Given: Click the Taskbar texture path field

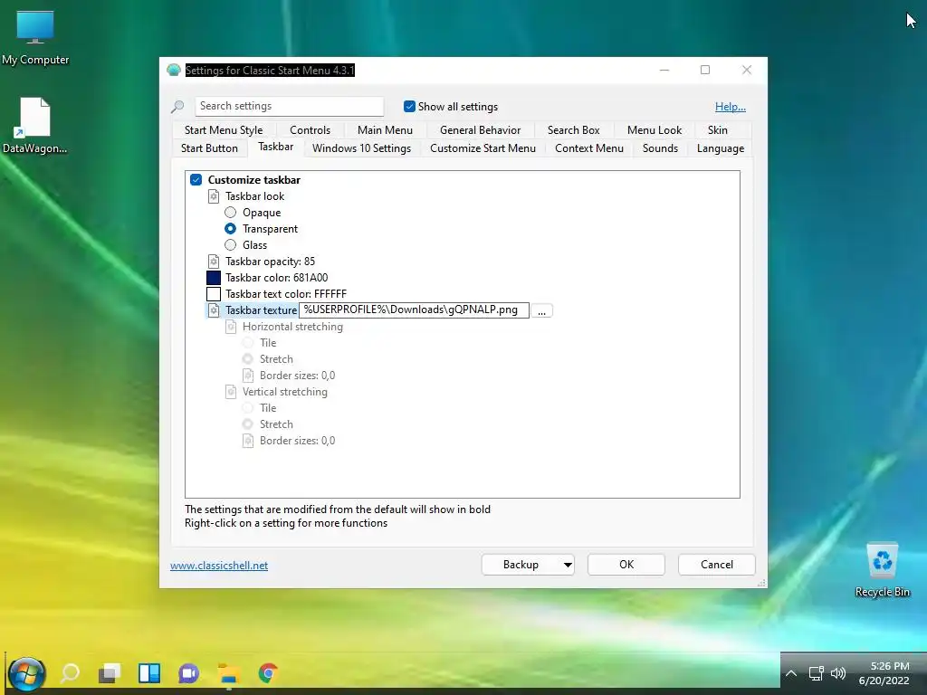Looking at the screenshot, I should coord(414,310).
